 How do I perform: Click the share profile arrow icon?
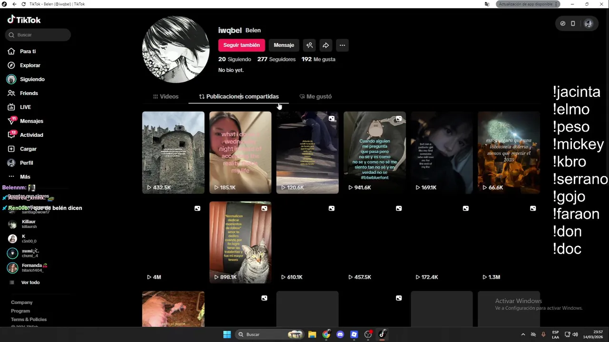pyautogui.click(x=326, y=45)
